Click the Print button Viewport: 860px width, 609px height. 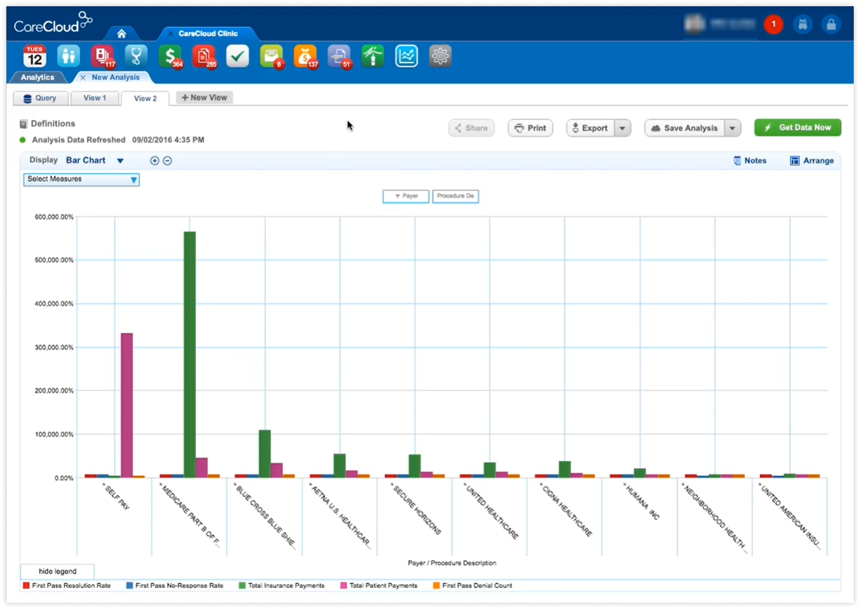click(x=530, y=128)
